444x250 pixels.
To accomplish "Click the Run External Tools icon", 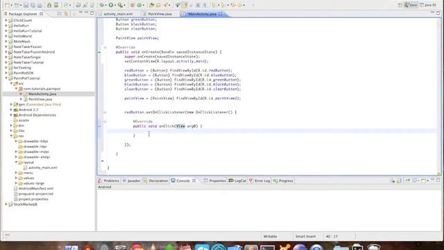I will [120, 5].
